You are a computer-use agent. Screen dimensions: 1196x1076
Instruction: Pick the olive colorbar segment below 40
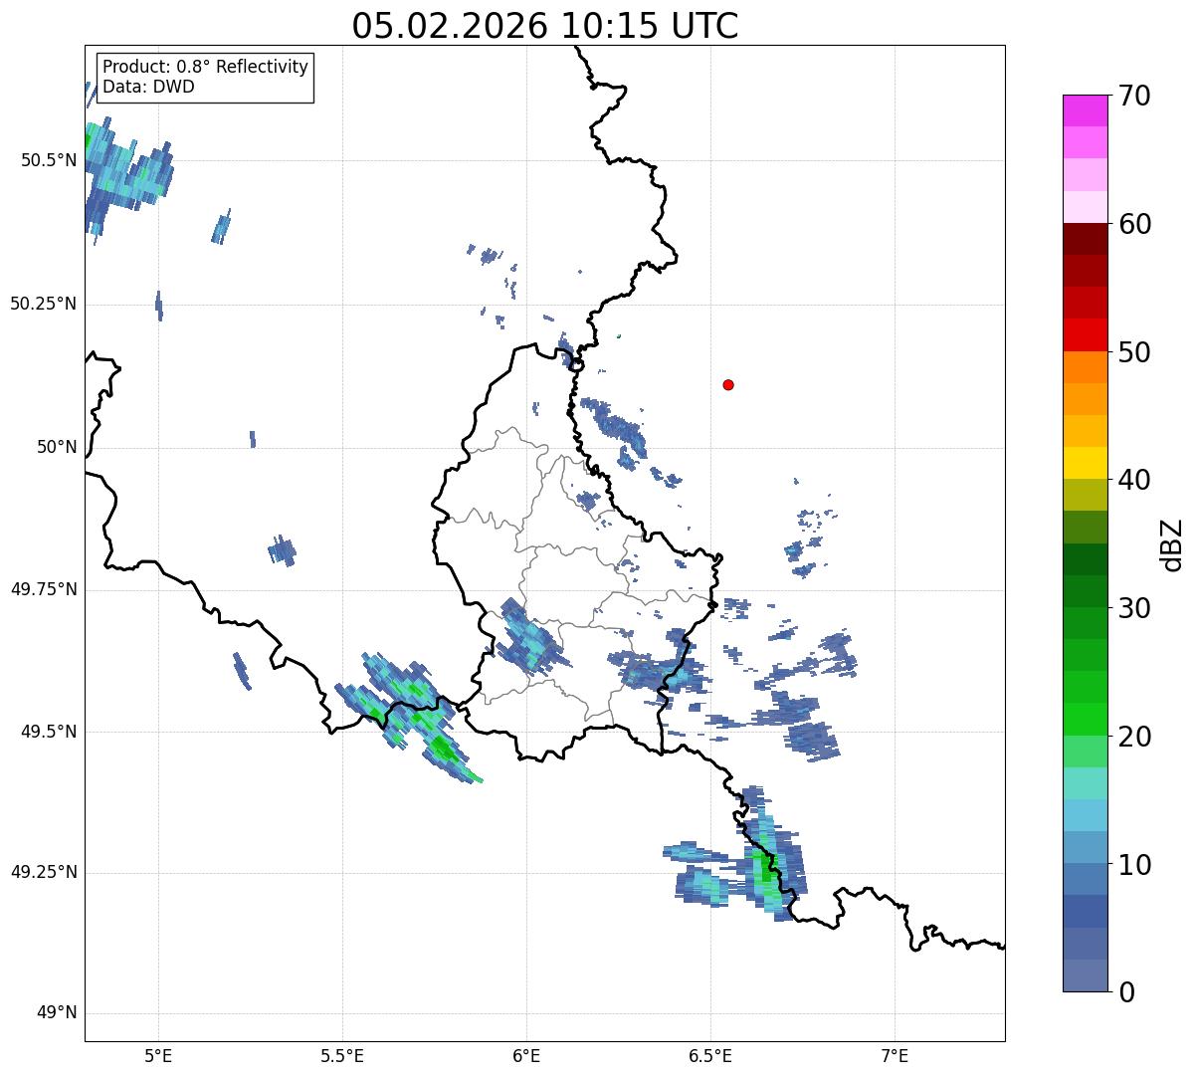click(1085, 495)
